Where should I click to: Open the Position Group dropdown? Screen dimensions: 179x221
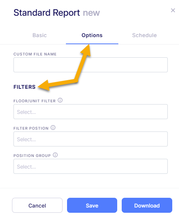coord(91,166)
